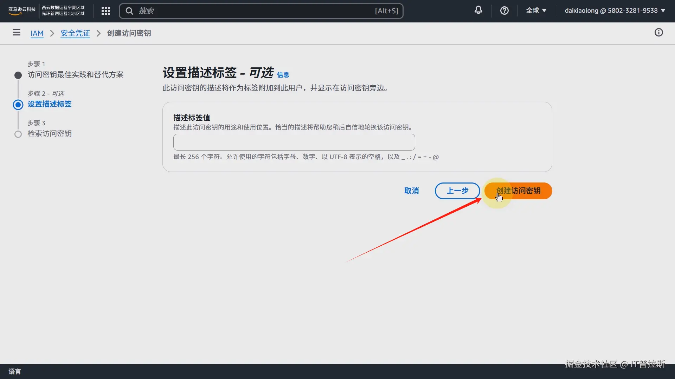This screenshot has width=675, height=379.
Task: Click the Amazon cloud logo
Action: coord(22,11)
